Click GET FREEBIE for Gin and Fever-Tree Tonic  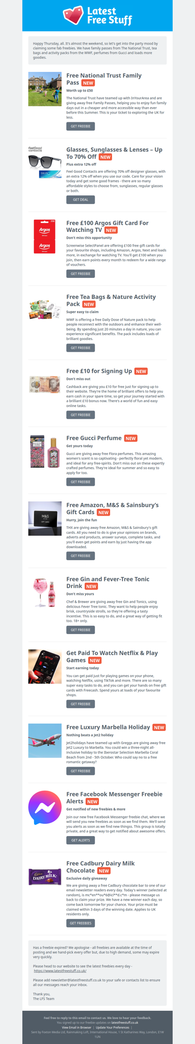click(x=80, y=630)
